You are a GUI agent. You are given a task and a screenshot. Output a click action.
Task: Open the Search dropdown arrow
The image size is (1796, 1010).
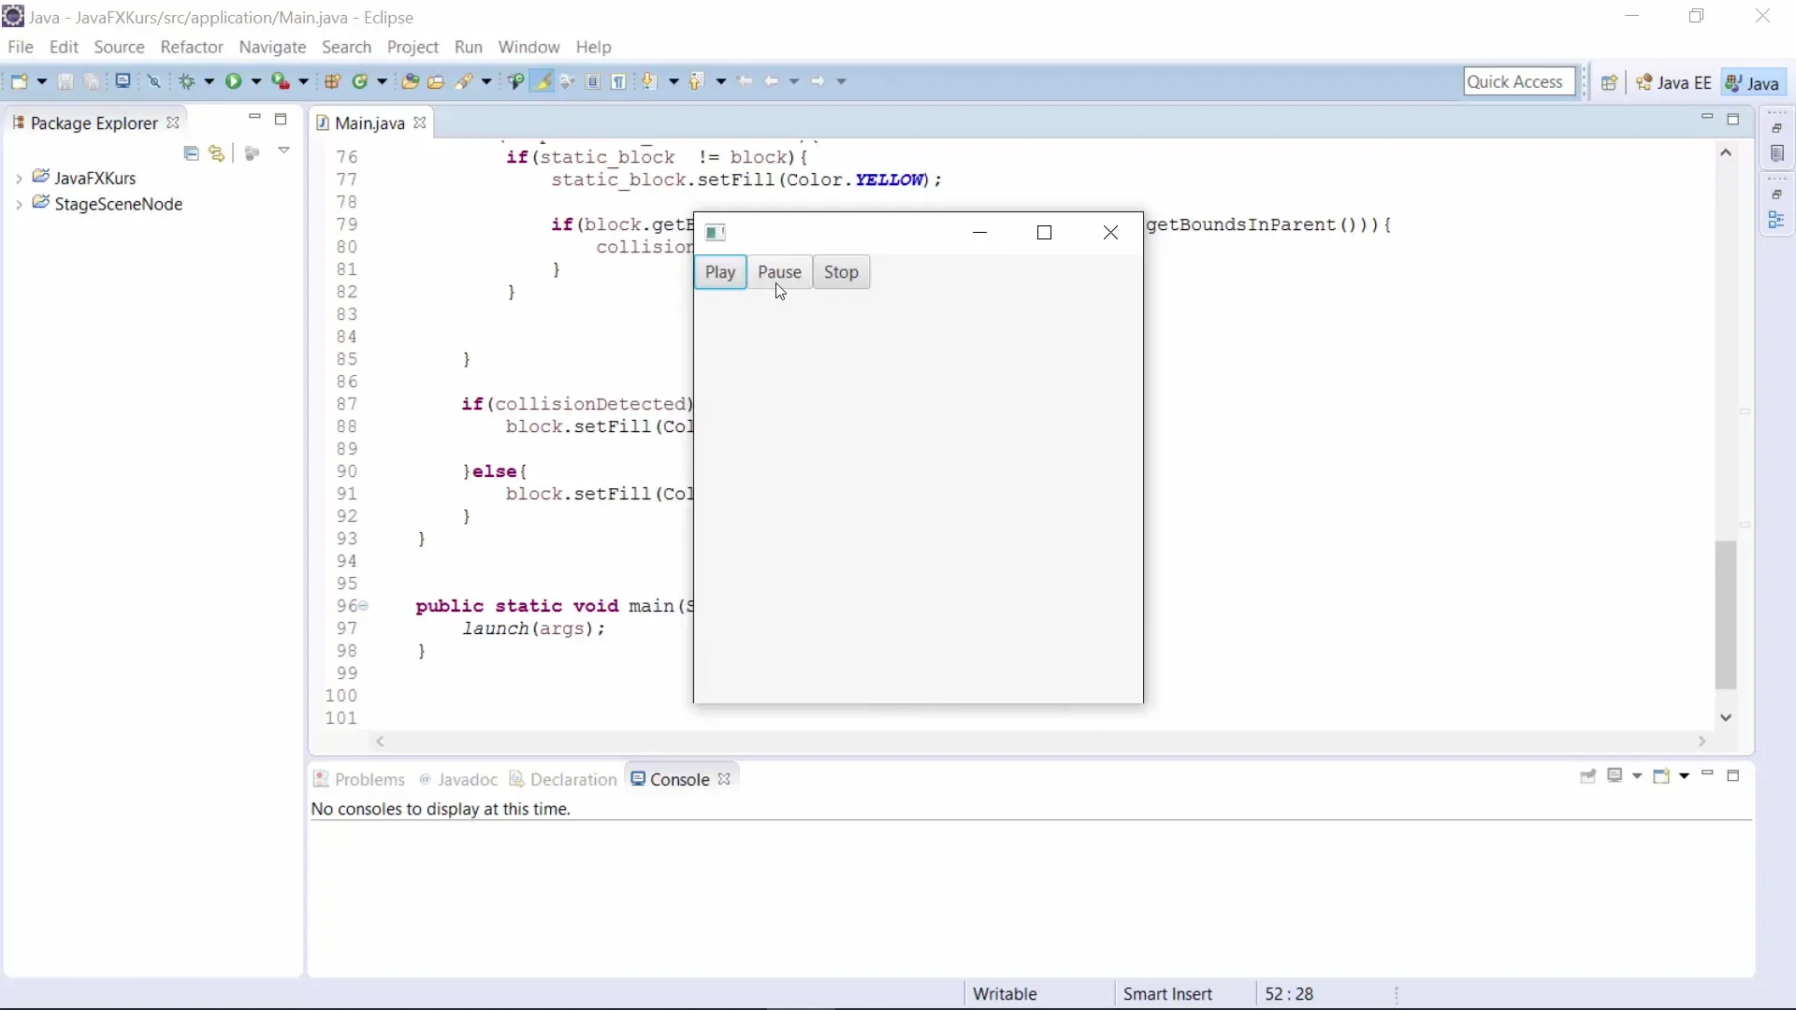coord(486,81)
